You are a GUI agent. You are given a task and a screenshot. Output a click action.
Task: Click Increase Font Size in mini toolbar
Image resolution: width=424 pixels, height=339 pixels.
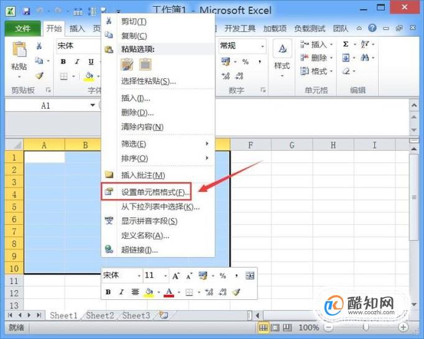176,276
